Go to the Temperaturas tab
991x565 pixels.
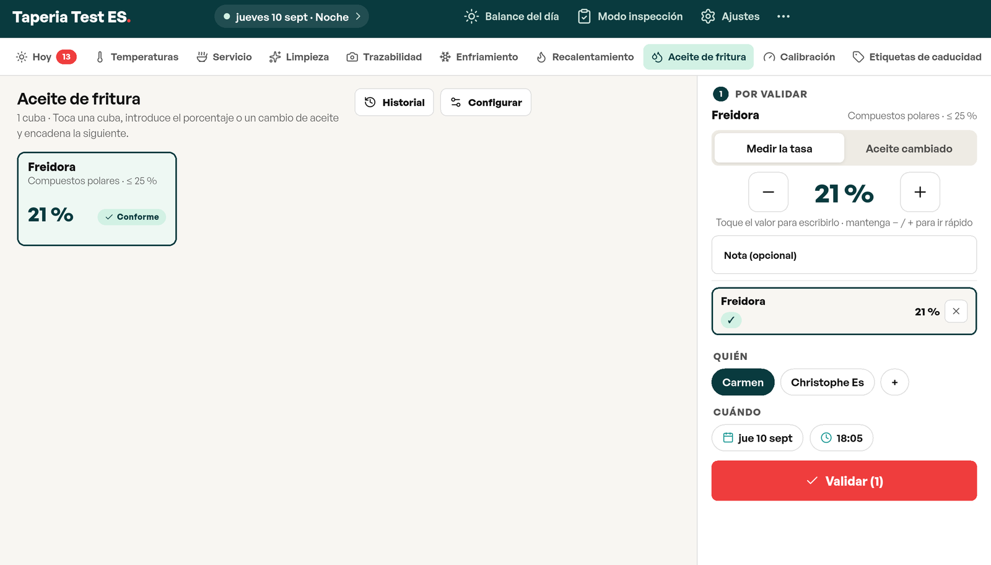pos(137,57)
